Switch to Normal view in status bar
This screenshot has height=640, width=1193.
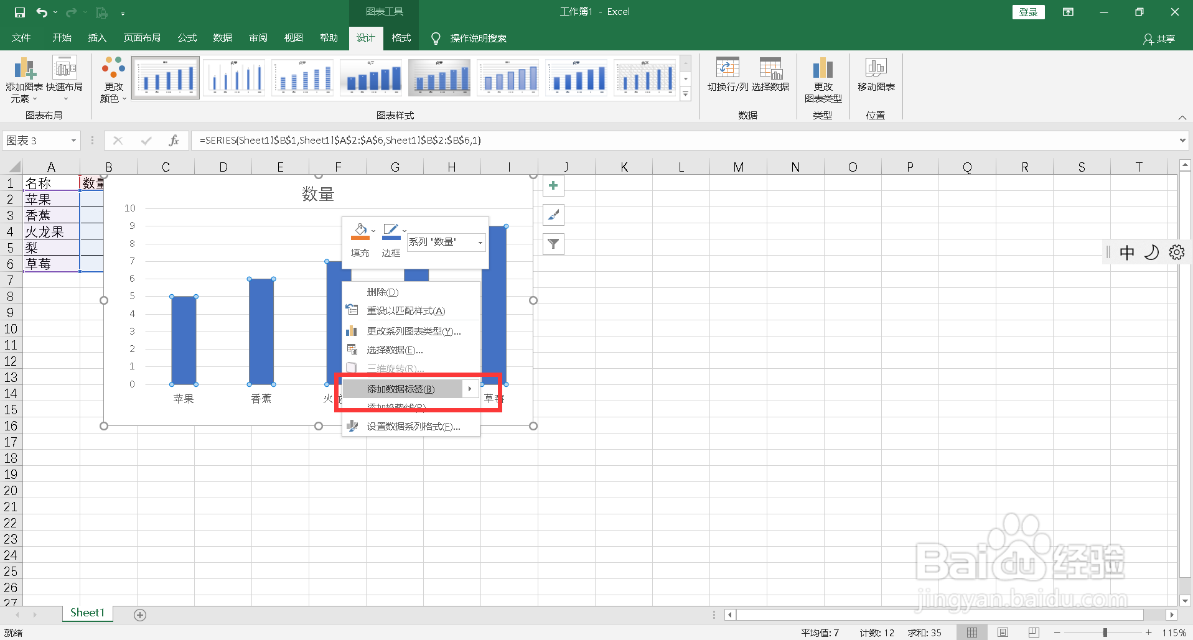971,633
